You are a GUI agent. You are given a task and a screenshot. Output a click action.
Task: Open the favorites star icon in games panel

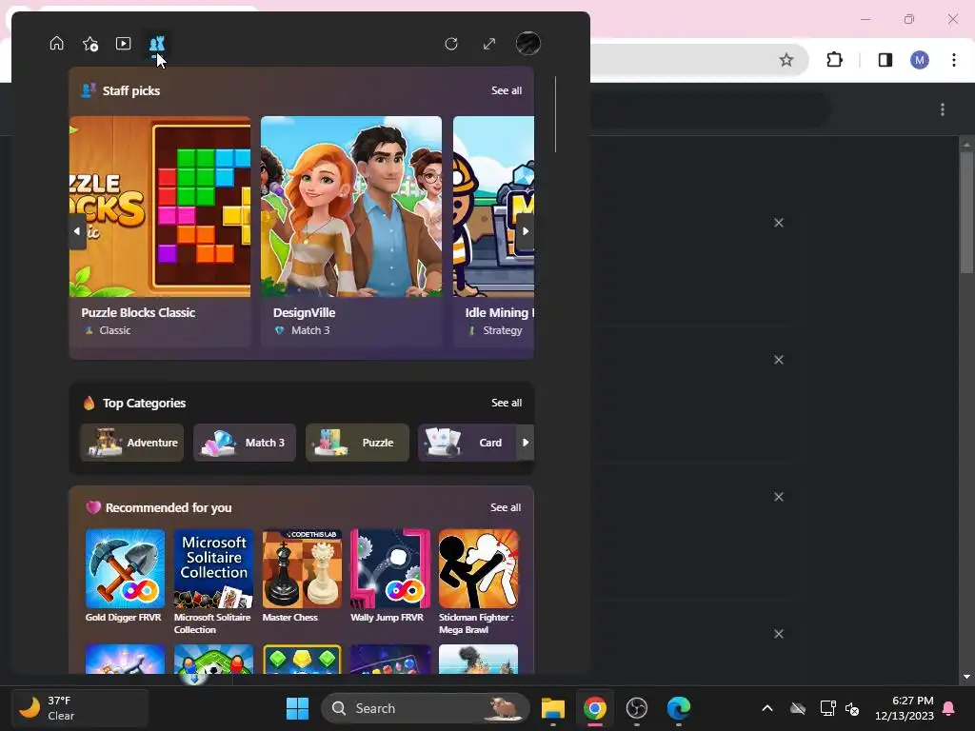coord(90,44)
